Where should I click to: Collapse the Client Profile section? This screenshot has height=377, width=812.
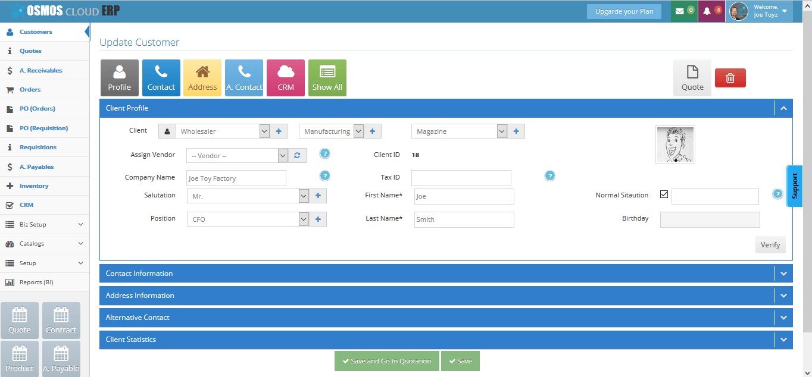click(783, 108)
